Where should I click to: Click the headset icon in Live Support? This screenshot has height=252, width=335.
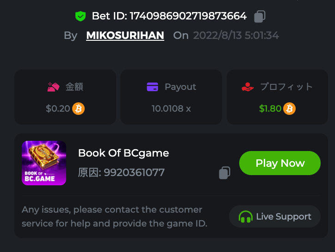pyautogui.click(x=246, y=217)
